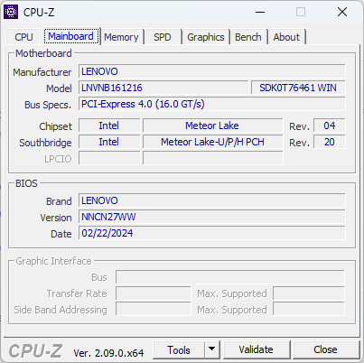364x363 pixels.
Task: Click the BIOS Version field NNCN27WW
Action: pyautogui.click(x=212, y=217)
